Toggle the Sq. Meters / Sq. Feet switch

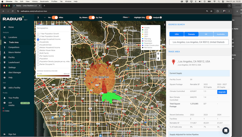point(91,18)
